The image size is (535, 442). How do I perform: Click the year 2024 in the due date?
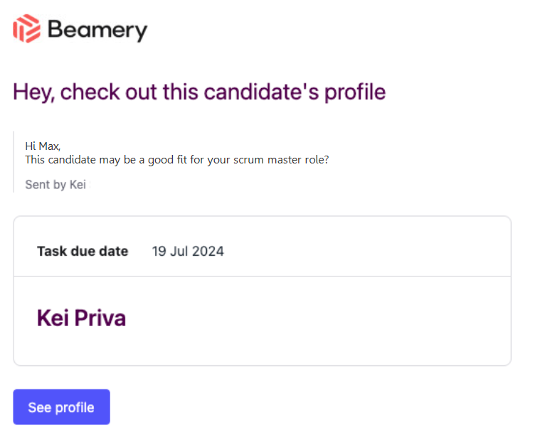(208, 252)
